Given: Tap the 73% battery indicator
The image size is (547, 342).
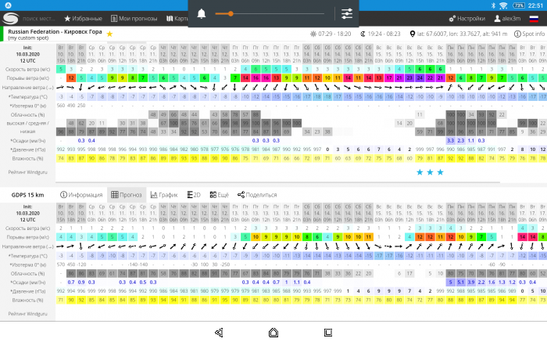Looking at the screenshot, I should 518,5.
